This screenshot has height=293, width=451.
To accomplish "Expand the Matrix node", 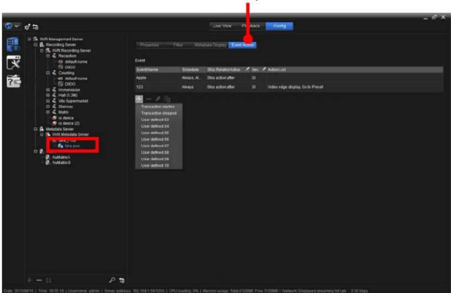I will coord(48,112).
